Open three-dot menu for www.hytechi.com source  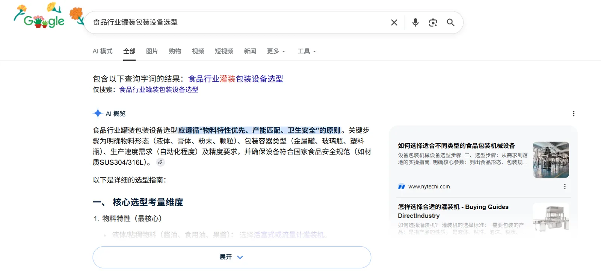point(565,187)
